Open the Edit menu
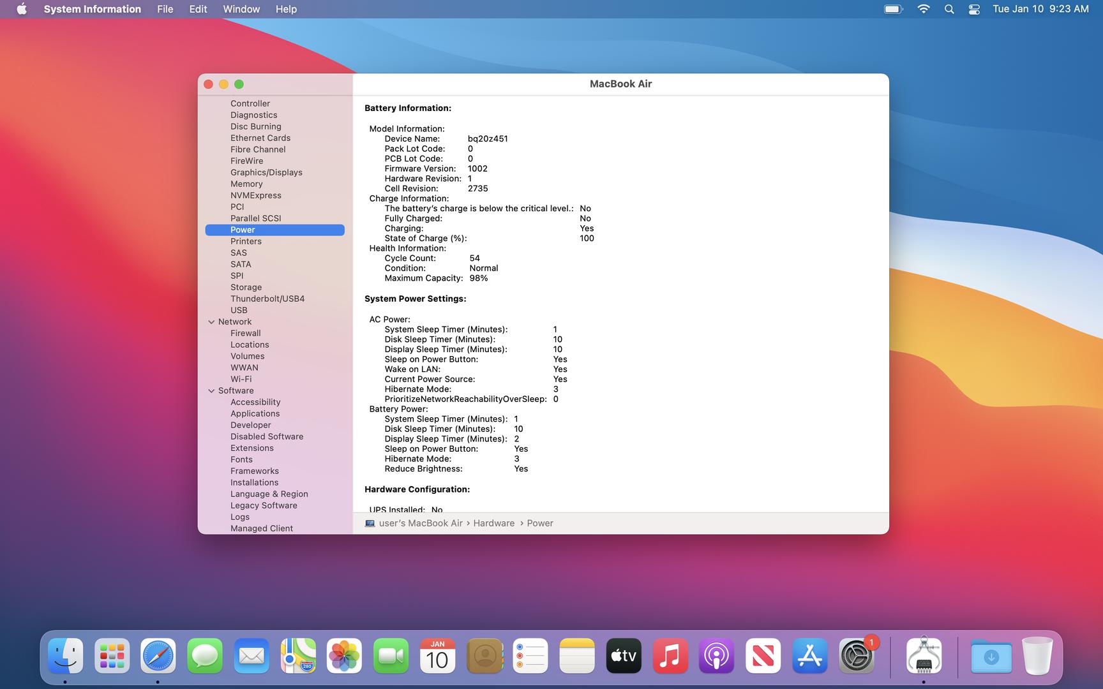The width and height of the screenshot is (1103, 689). click(198, 9)
